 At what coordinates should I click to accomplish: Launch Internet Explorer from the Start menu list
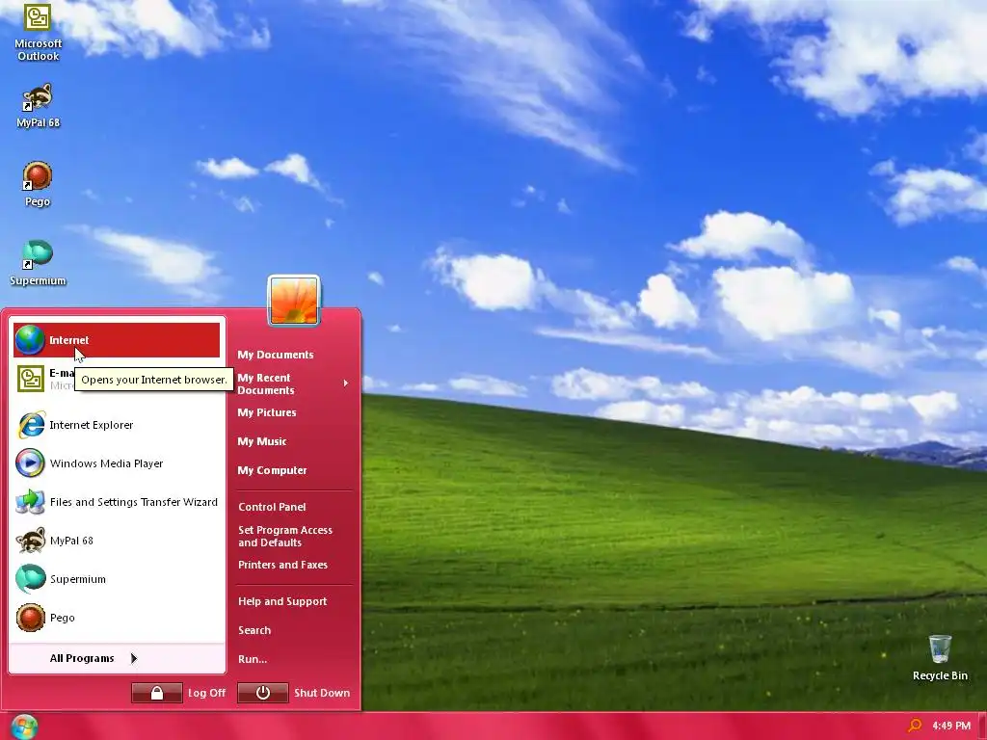[117, 425]
